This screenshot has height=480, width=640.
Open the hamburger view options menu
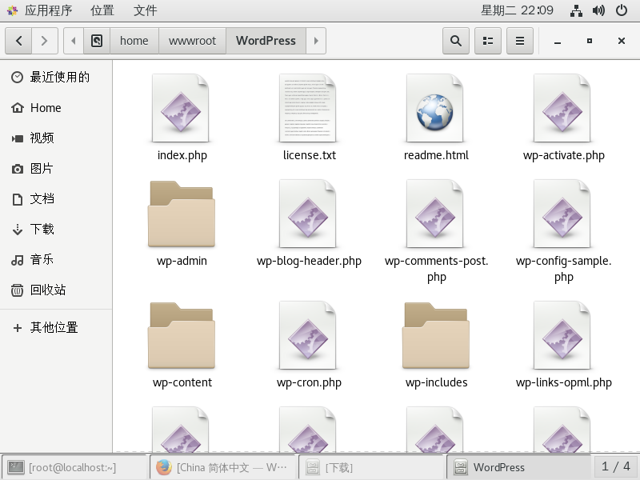[519, 41]
